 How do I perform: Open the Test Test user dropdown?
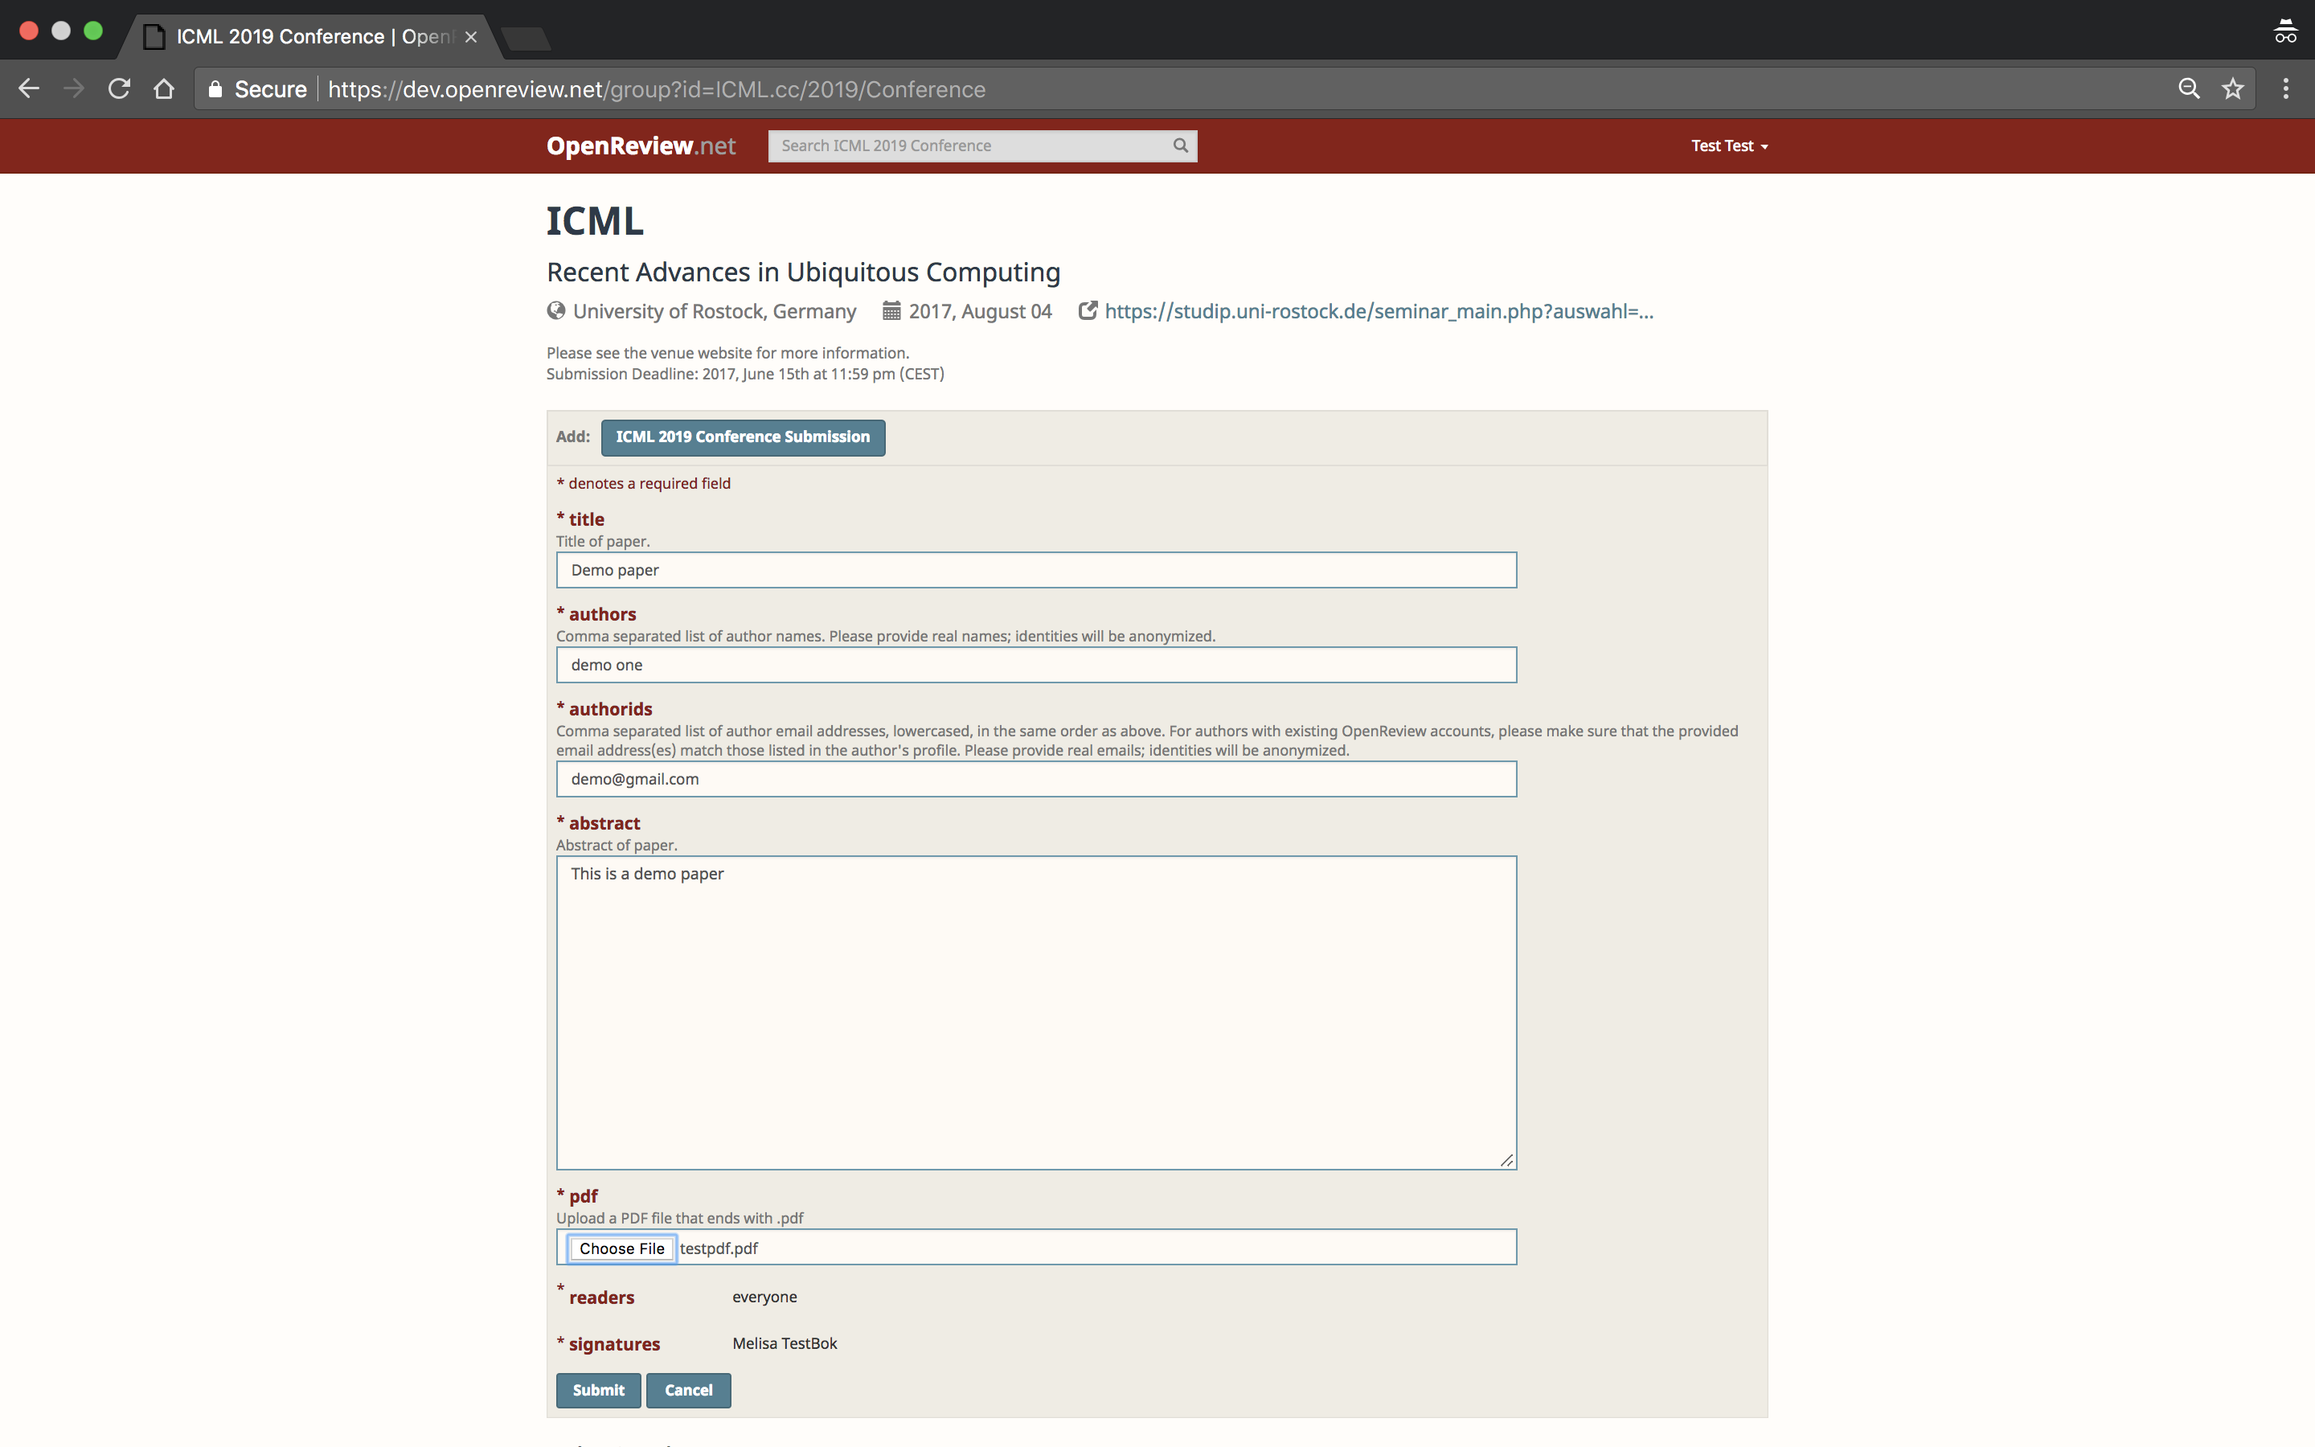1728,146
